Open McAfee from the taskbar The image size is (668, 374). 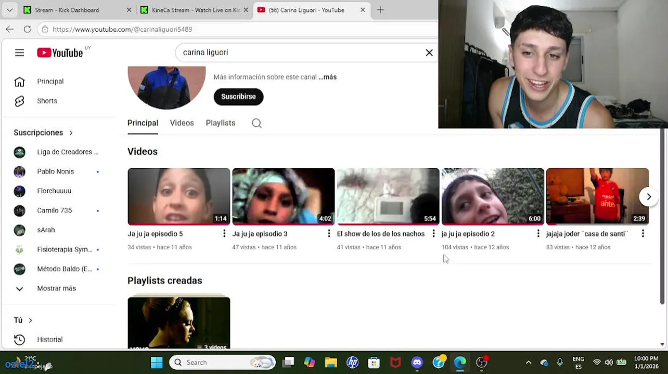click(x=395, y=362)
